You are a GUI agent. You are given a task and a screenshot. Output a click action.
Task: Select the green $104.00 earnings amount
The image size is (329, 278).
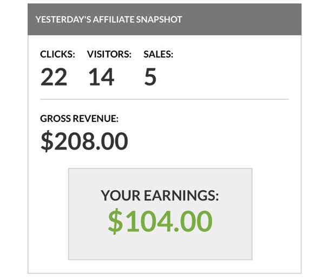(x=160, y=221)
